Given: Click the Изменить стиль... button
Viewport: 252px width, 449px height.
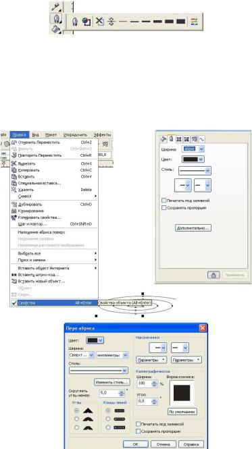Looking at the screenshot, I should click(112, 382).
